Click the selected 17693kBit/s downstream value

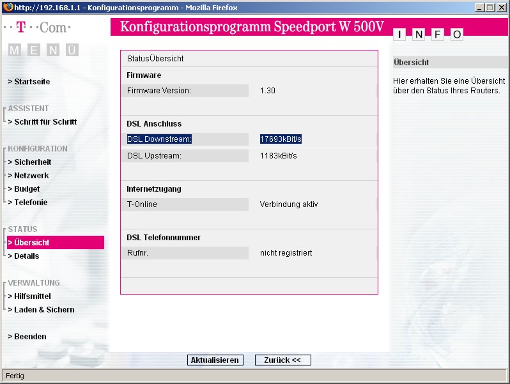pyautogui.click(x=281, y=139)
